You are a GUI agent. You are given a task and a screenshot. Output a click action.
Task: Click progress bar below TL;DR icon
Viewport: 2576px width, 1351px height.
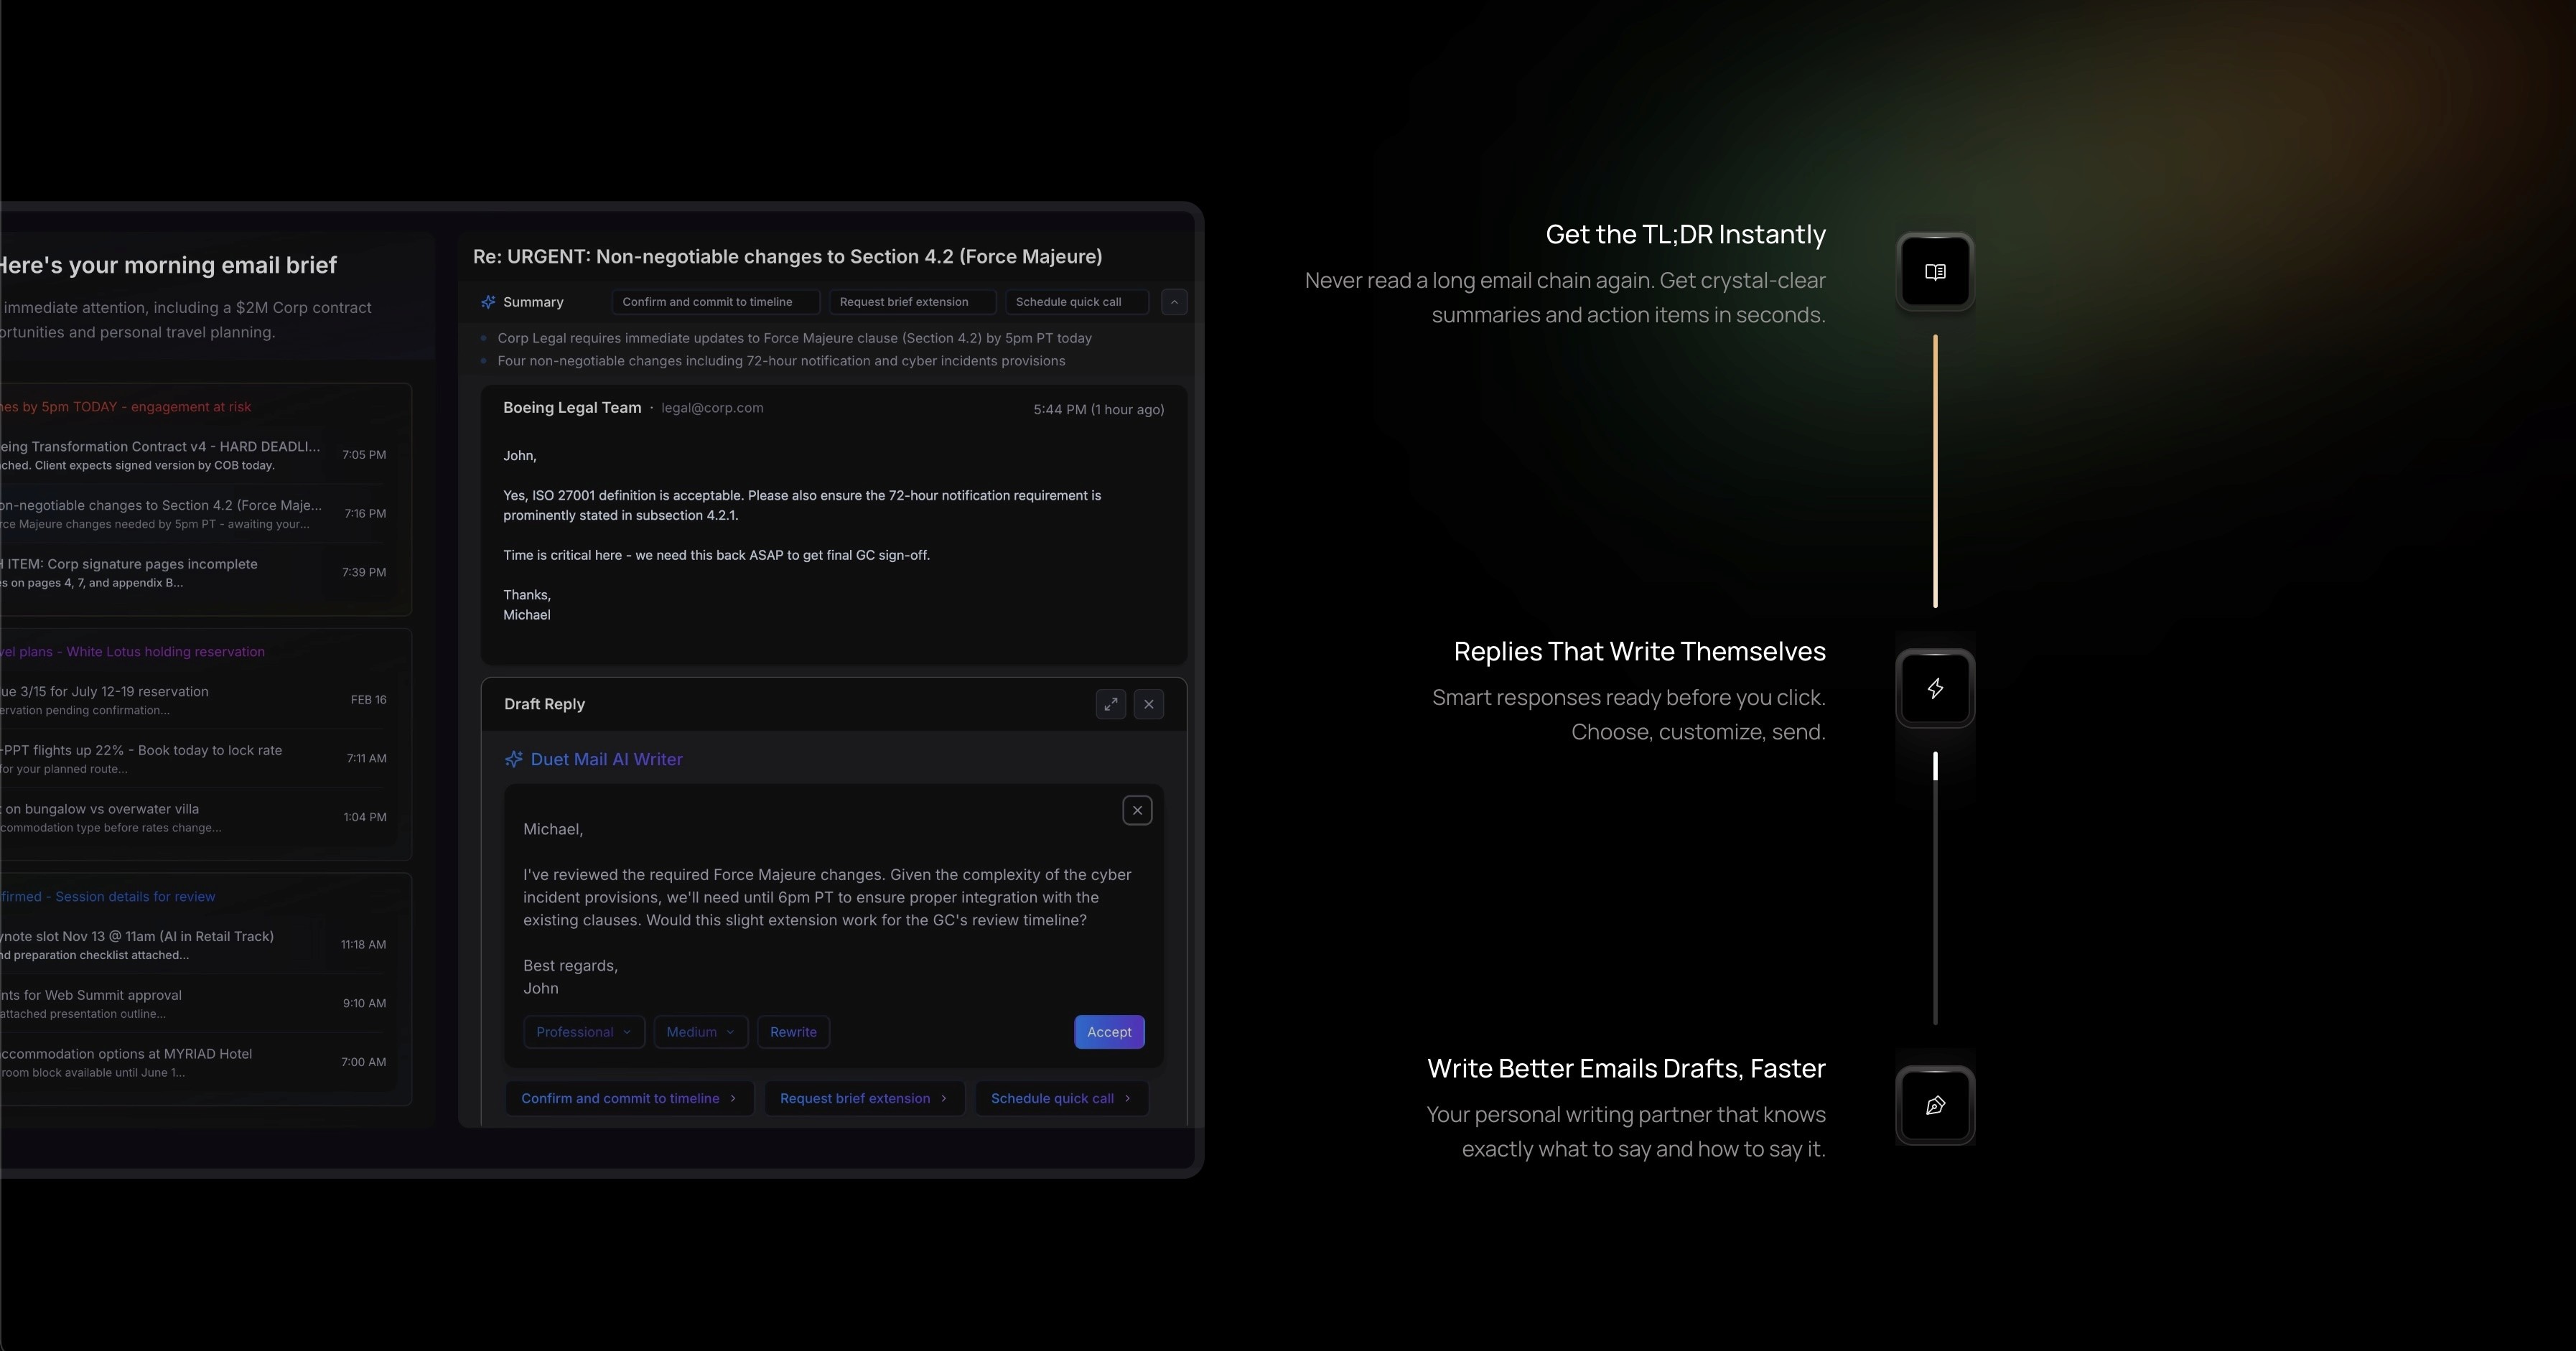click(x=1935, y=470)
